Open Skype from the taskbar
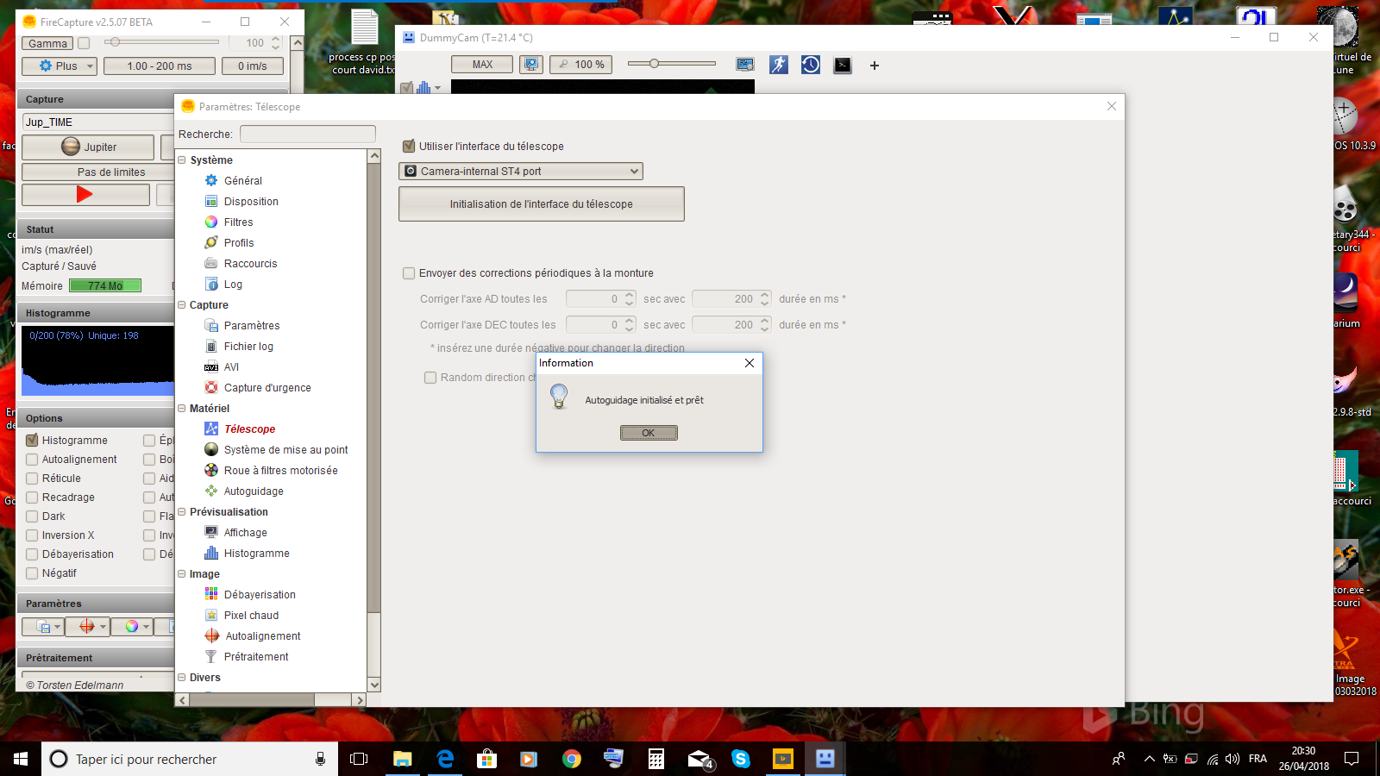Image resolution: width=1380 pixels, height=776 pixels. pyautogui.click(x=740, y=759)
